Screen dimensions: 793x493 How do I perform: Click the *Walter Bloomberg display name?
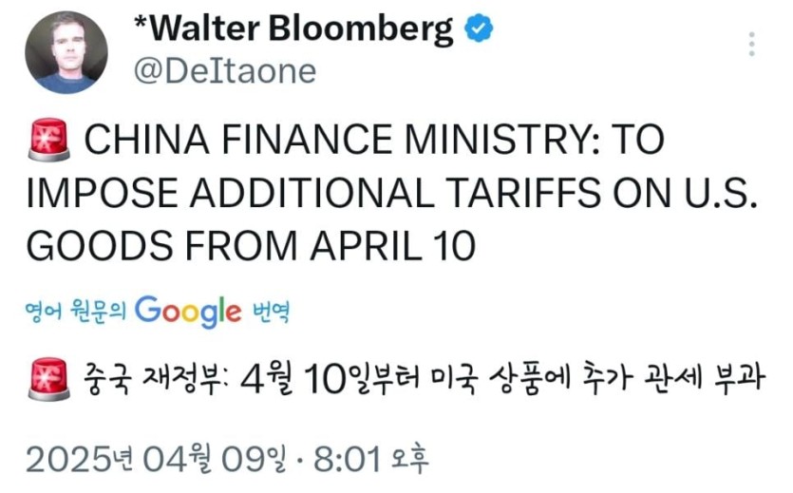pyautogui.click(x=295, y=31)
